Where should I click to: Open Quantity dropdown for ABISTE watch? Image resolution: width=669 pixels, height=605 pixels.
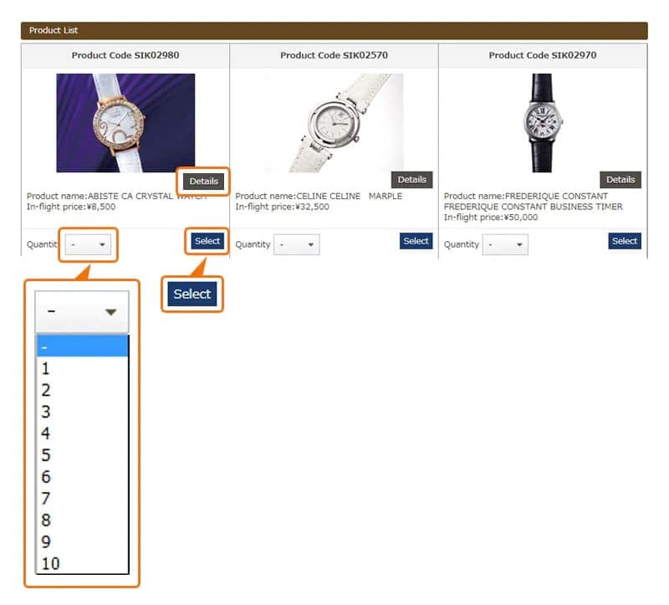pyautogui.click(x=88, y=244)
